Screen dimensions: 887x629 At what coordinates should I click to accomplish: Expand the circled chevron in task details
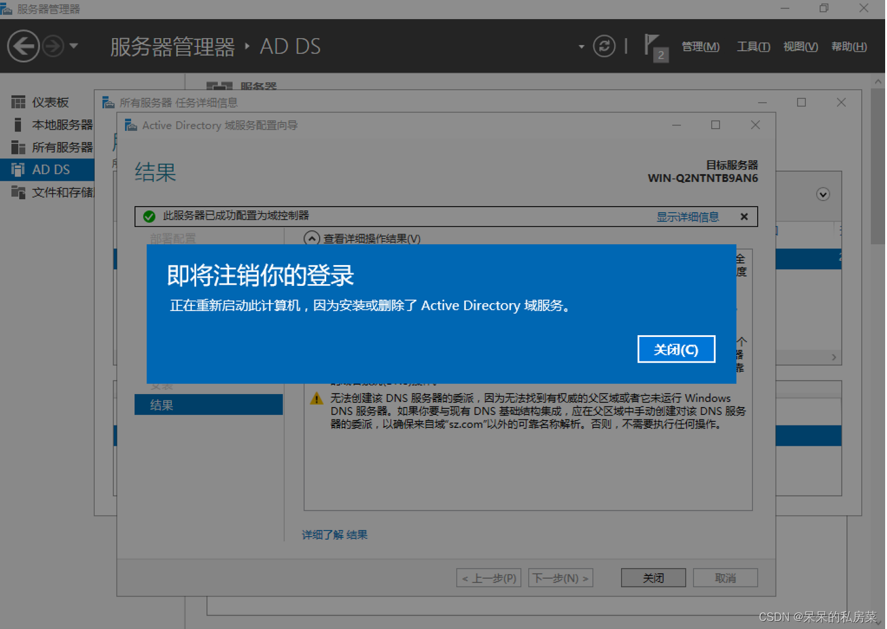click(x=823, y=194)
